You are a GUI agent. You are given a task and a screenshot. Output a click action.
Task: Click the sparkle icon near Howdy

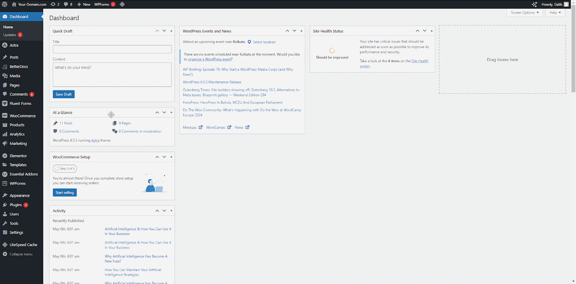534,4
